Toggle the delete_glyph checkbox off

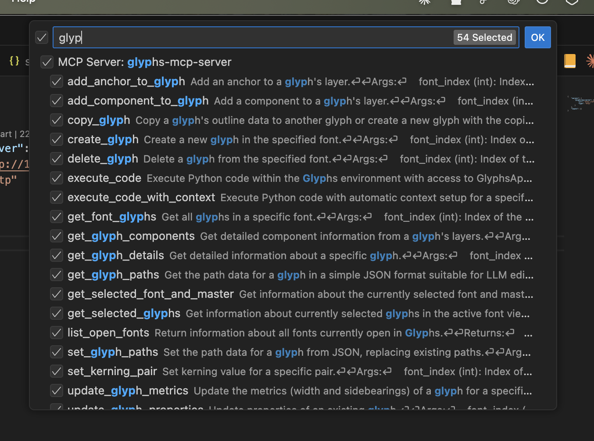[x=57, y=159]
